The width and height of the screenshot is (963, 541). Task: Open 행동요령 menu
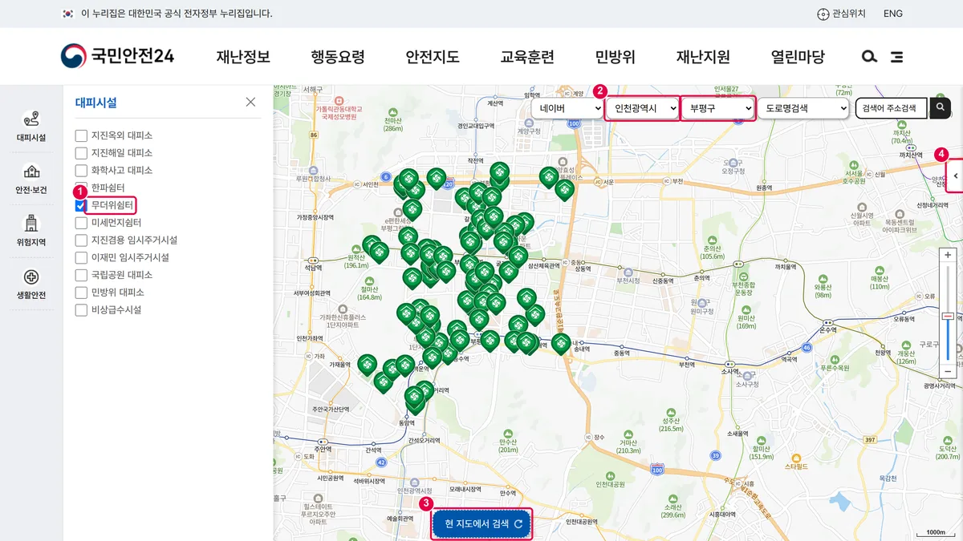point(338,57)
